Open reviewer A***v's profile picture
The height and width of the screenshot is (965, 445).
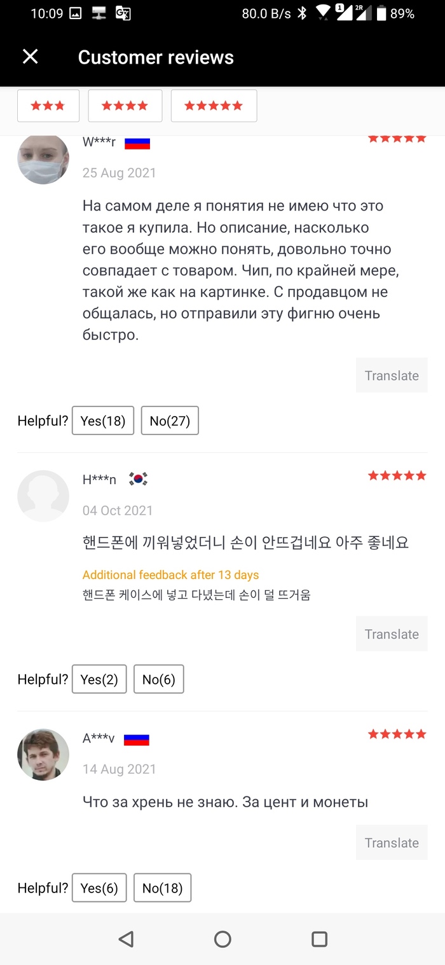(43, 754)
